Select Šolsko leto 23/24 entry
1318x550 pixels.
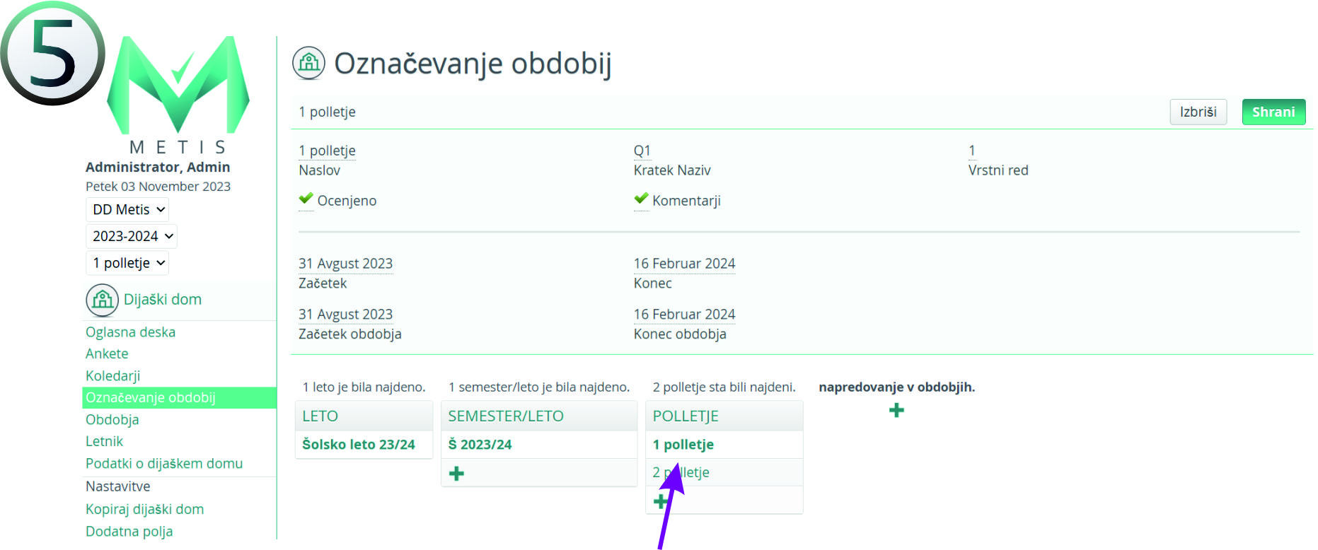tap(358, 445)
